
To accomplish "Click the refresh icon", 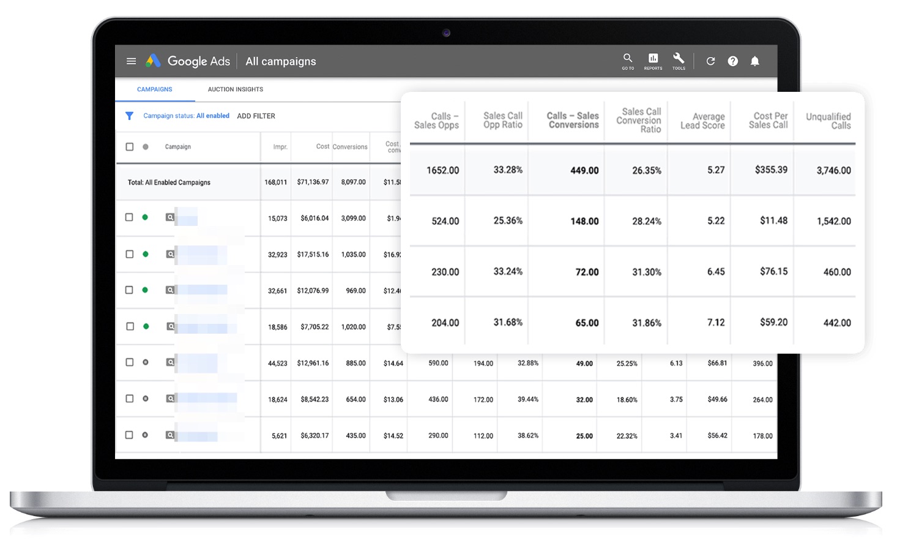I will click(x=710, y=61).
